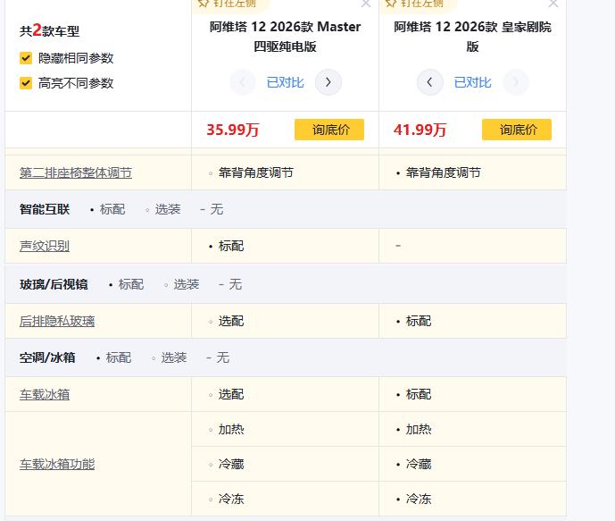615x521 pixels.
Task: Select 靠背角度调节 cell under 皇家剧院版
Action: [x=472, y=172]
